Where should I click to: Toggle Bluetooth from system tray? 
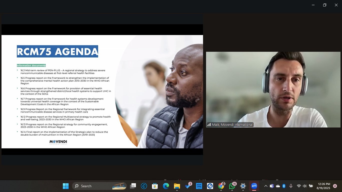(284, 186)
